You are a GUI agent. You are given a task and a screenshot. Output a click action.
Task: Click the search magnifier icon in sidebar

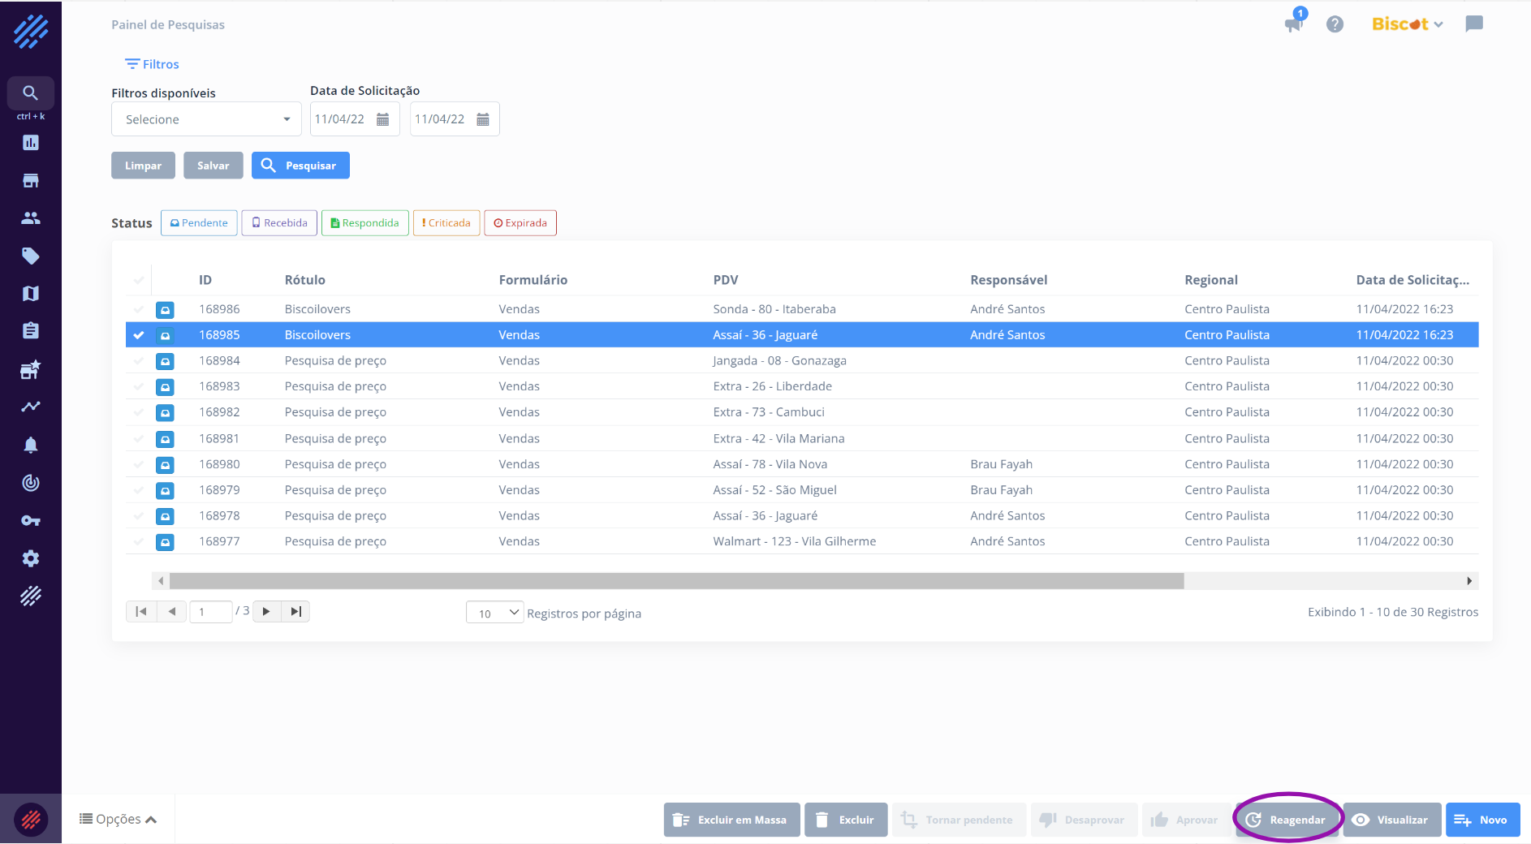[30, 93]
